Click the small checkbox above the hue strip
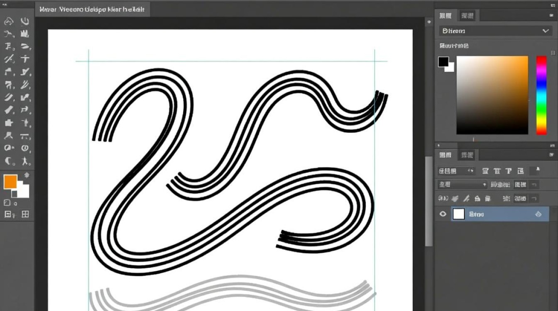Viewport: 558px width, 311px height. (x=553, y=53)
